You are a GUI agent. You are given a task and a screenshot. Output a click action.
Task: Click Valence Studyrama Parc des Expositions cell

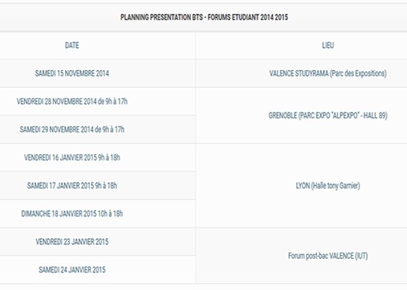pyautogui.click(x=328, y=74)
